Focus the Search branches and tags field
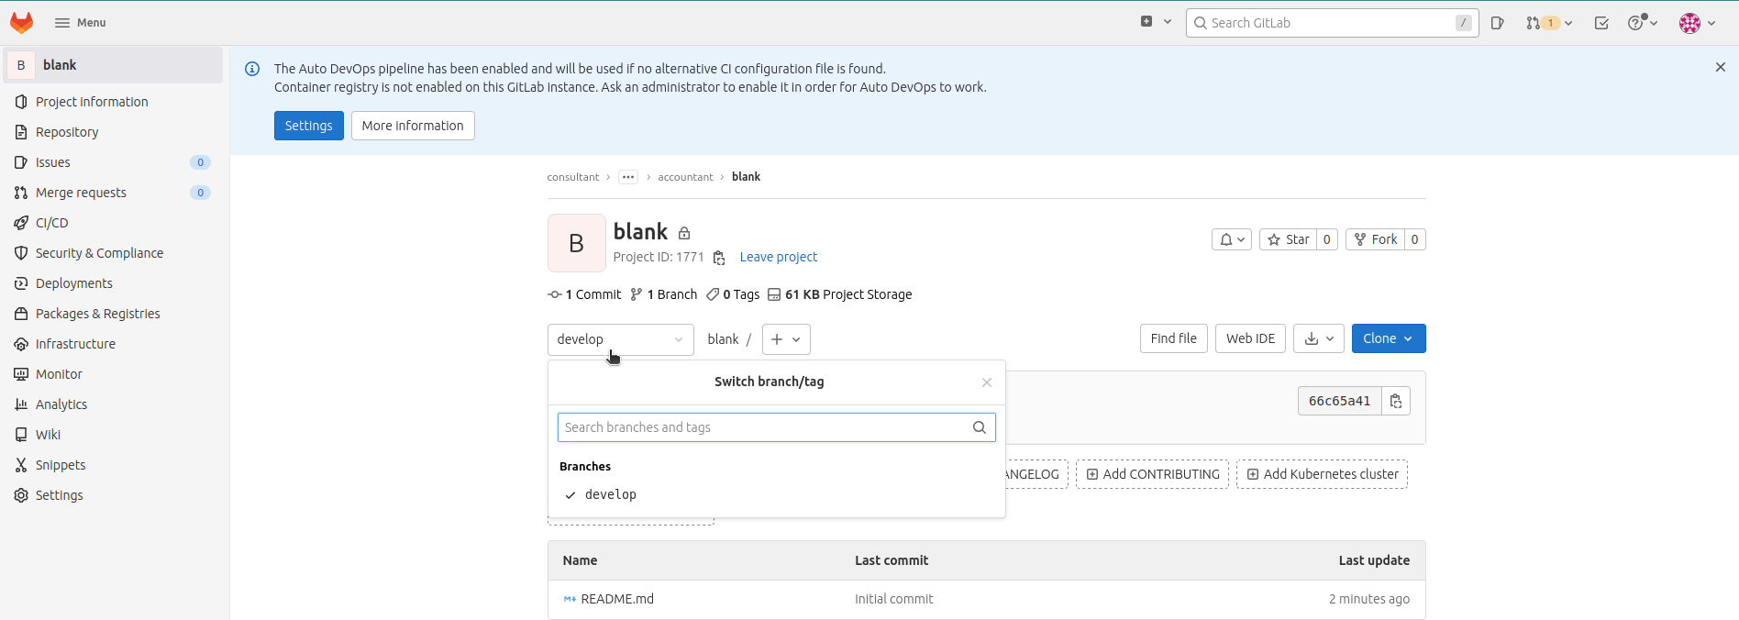Viewport: 1739px width, 620px height. point(777,427)
